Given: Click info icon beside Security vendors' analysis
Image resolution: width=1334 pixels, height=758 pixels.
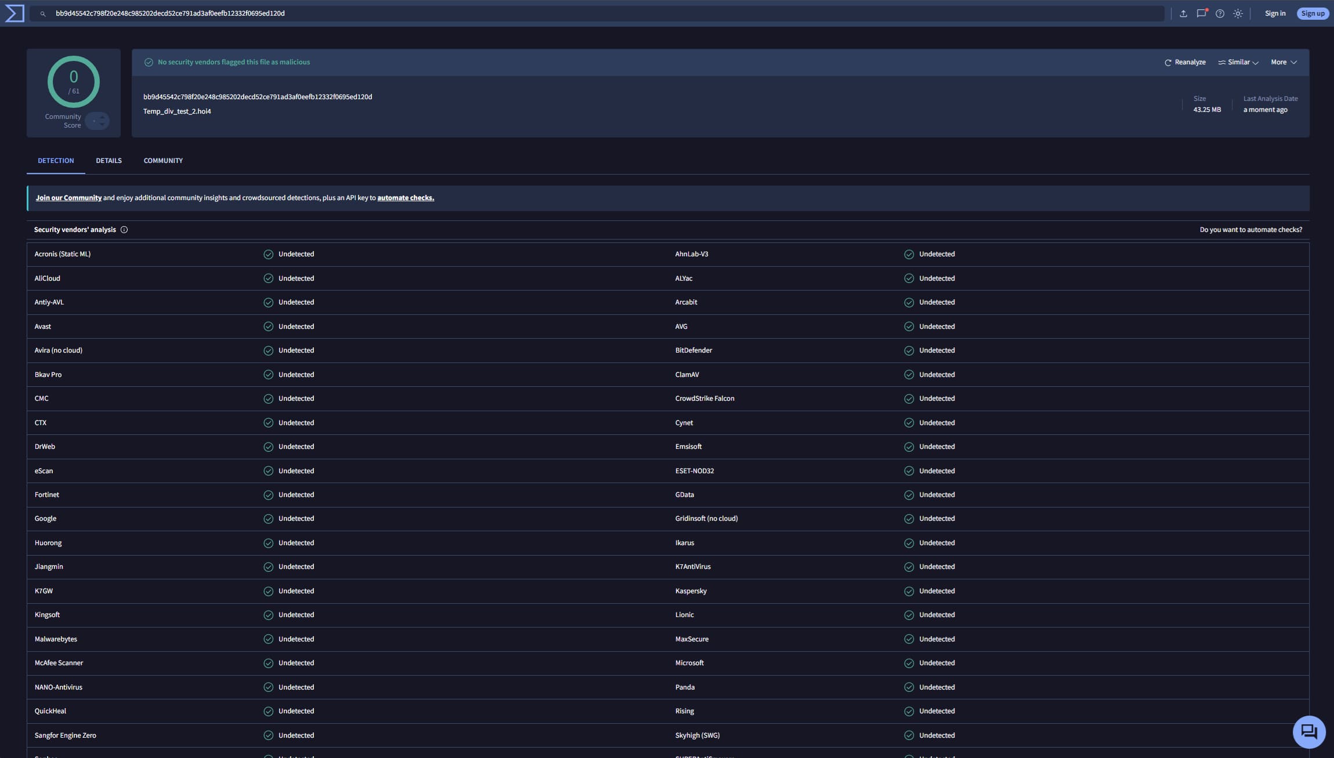Looking at the screenshot, I should 124,230.
